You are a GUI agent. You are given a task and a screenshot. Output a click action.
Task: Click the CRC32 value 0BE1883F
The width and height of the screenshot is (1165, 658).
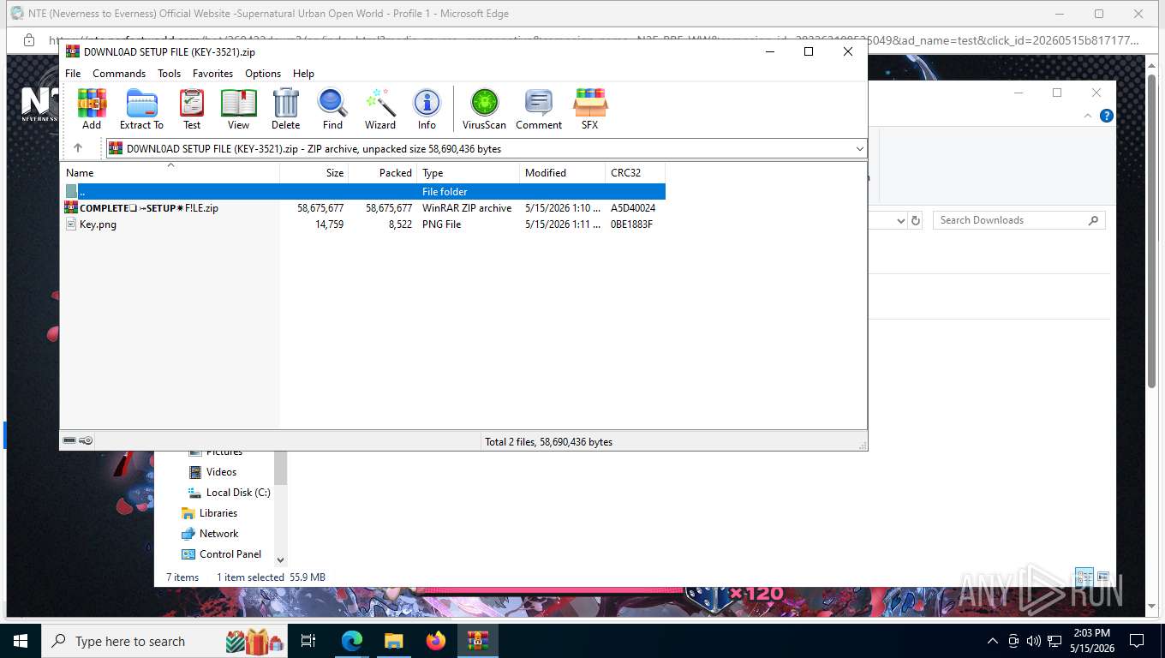pos(631,224)
